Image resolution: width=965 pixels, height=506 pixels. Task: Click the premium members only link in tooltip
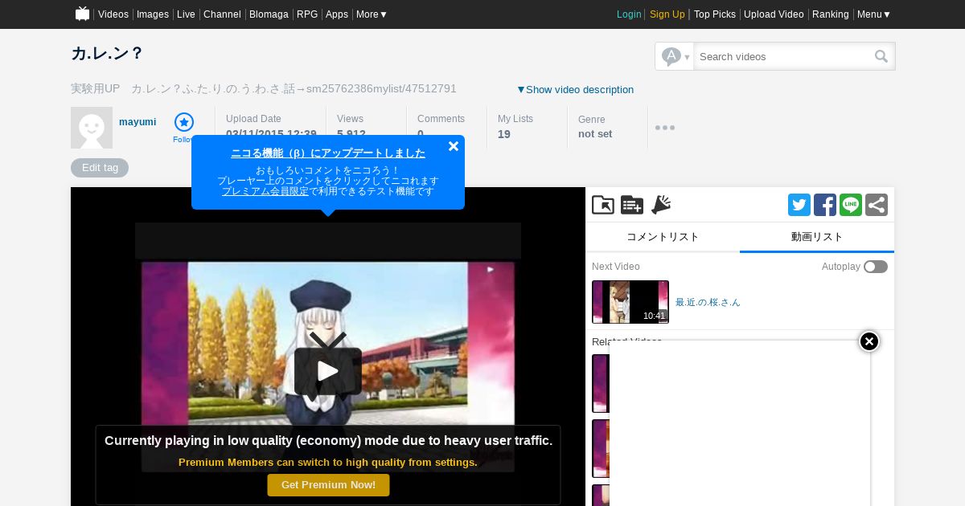pos(265,191)
